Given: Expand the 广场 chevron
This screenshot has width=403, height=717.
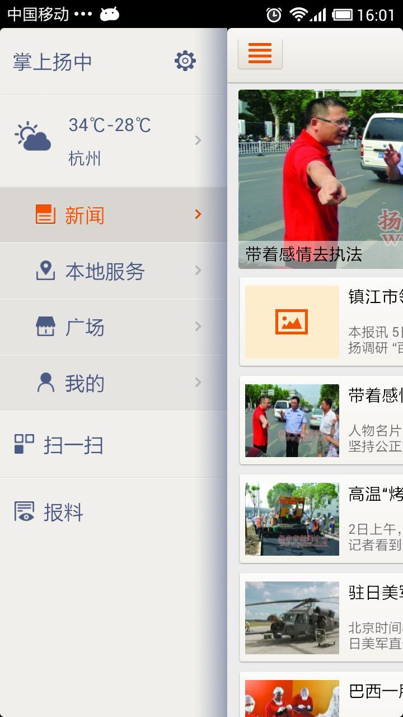Looking at the screenshot, I should tap(198, 326).
